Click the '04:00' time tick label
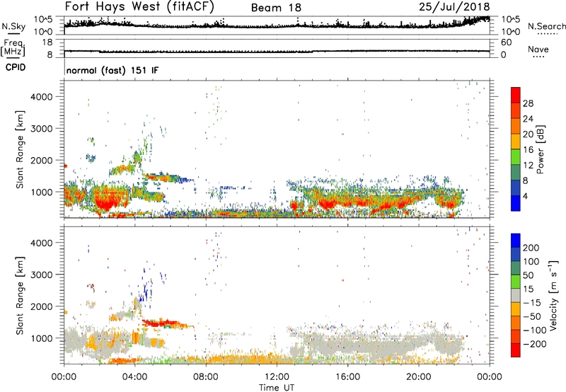Screen dimensions: 566x392 [x=135, y=377]
